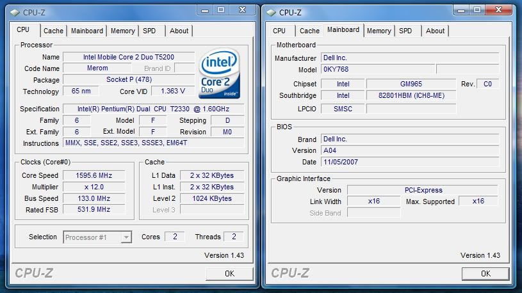Click LPCIO value 'SMSC'
522x293 pixels.
(343, 109)
